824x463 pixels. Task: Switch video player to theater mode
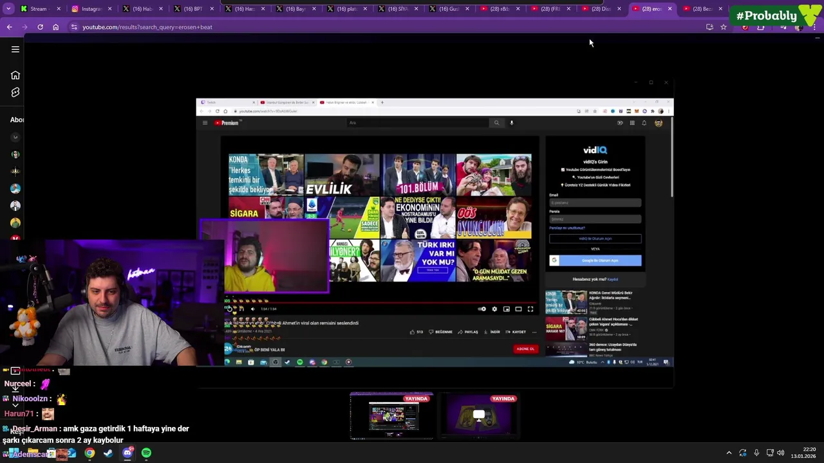click(x=518, y=309)
